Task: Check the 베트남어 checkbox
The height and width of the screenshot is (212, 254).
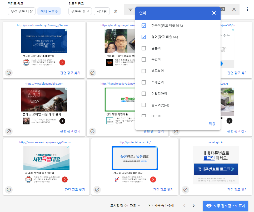Action: [x=144, y=71]
